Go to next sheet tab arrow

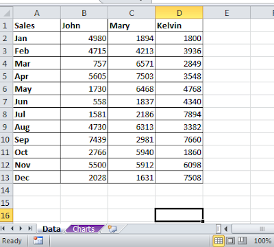(21, 228)
